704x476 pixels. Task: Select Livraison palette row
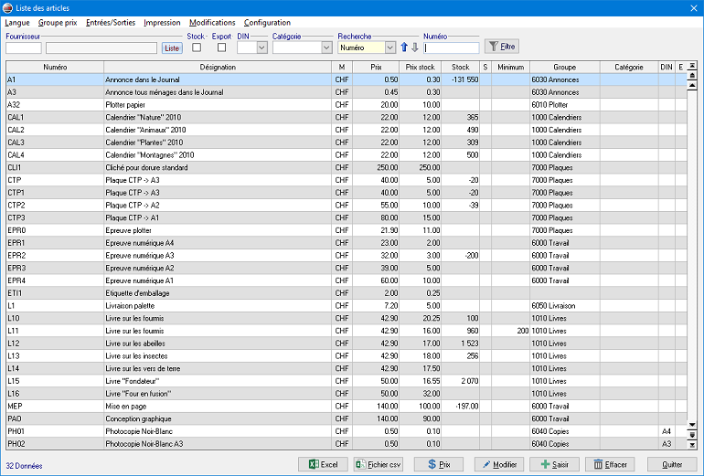click(x=347, y=305)
